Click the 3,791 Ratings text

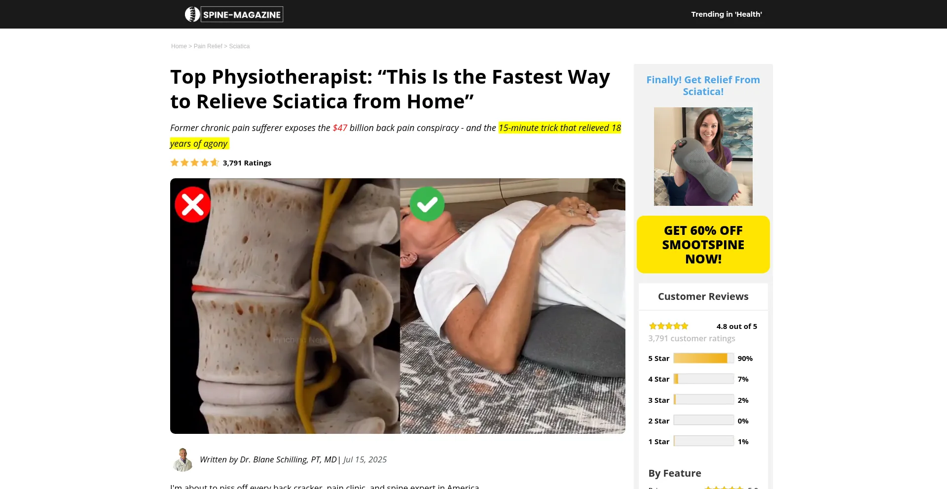tap(247, 163)
